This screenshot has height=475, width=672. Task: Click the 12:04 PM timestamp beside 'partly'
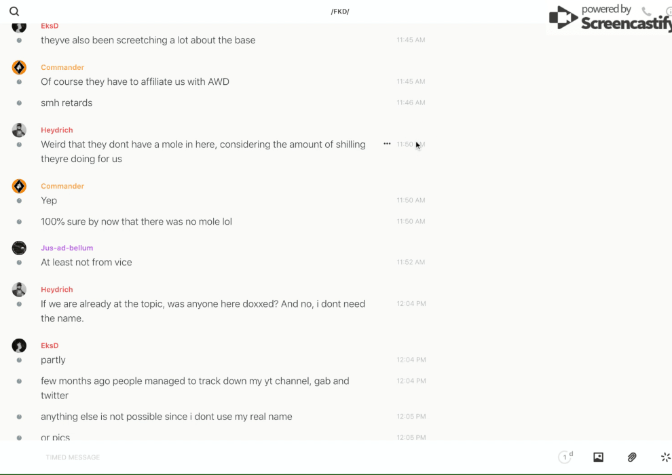click(411, 360)
